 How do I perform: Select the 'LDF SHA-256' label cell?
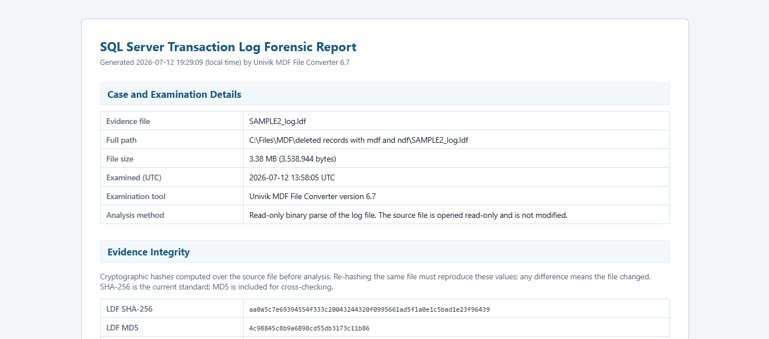coord(172,309)
